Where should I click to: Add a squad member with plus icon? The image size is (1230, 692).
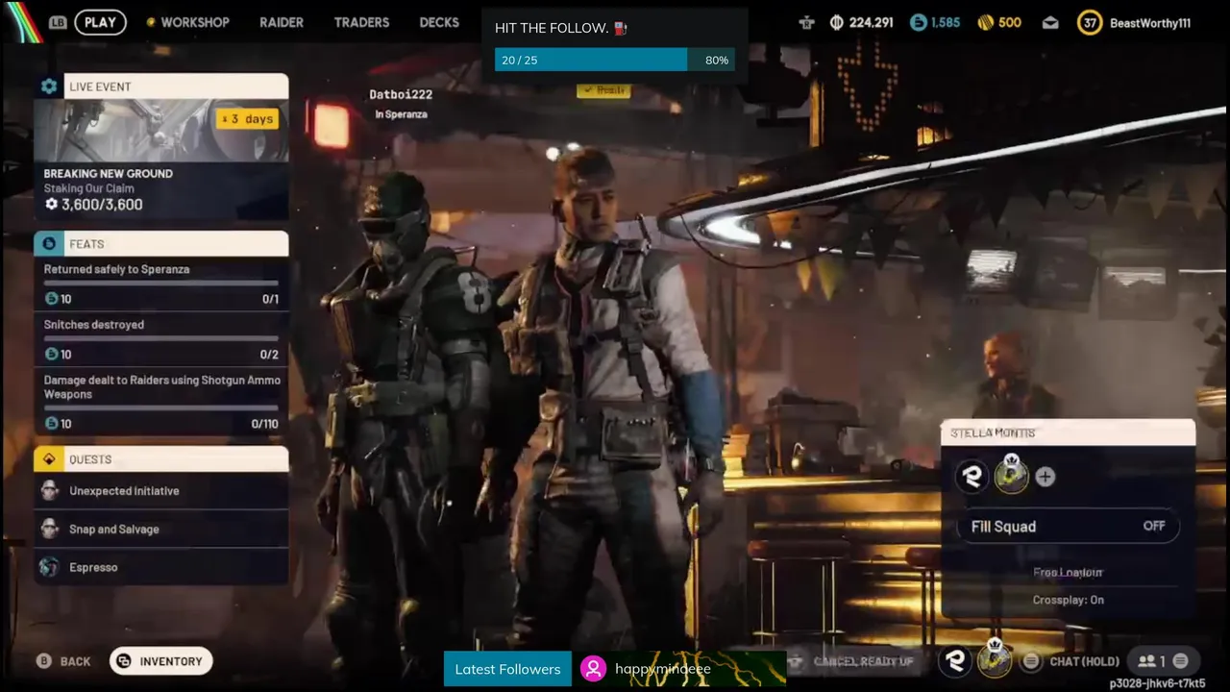[x=1045, y=477]
